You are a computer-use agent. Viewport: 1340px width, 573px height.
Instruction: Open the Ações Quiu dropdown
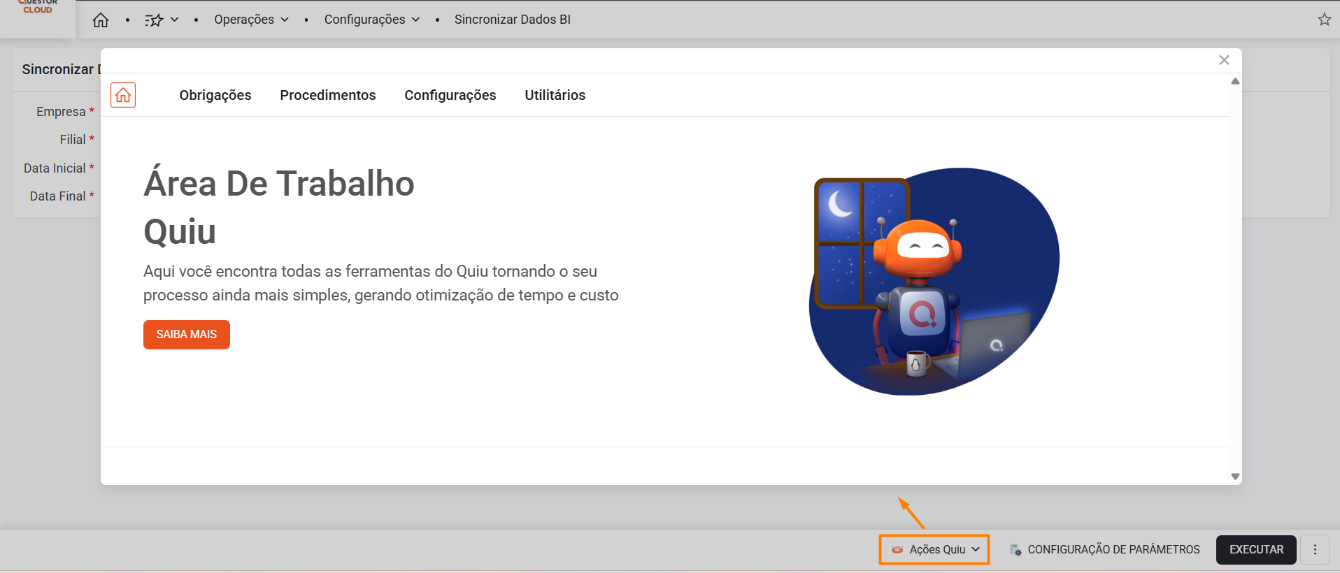[934, 550]
